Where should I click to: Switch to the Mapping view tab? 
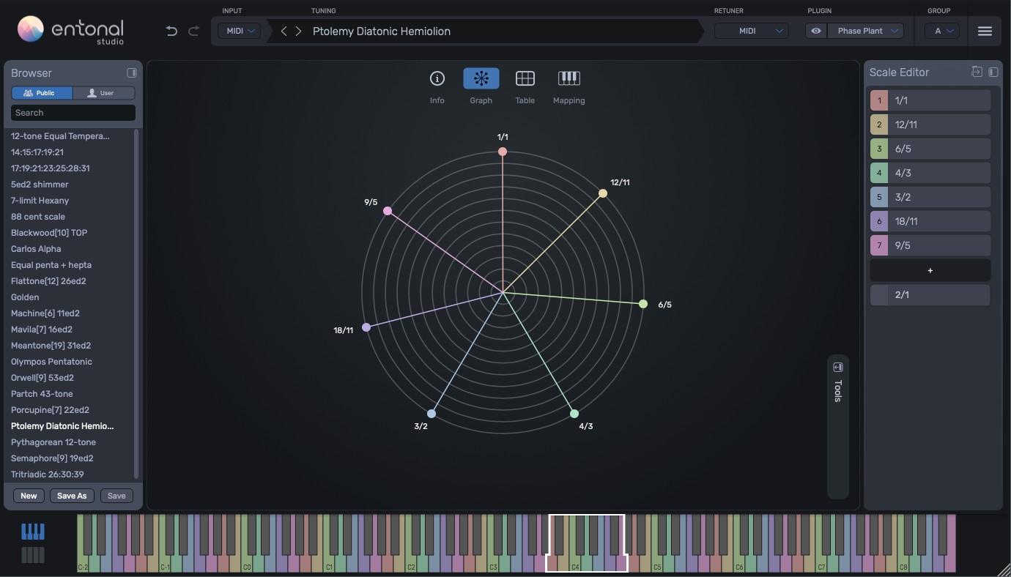tap(569, 86)
